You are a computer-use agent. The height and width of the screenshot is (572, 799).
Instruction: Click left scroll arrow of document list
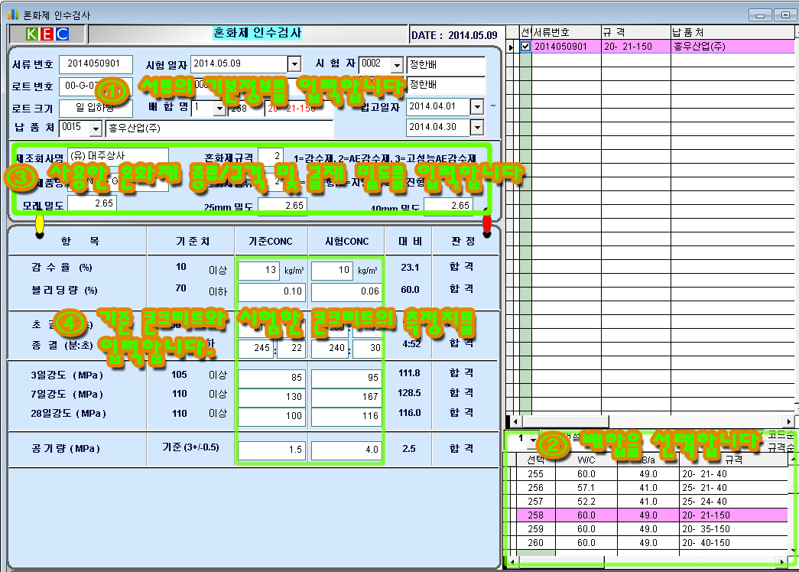pos(515,421)
